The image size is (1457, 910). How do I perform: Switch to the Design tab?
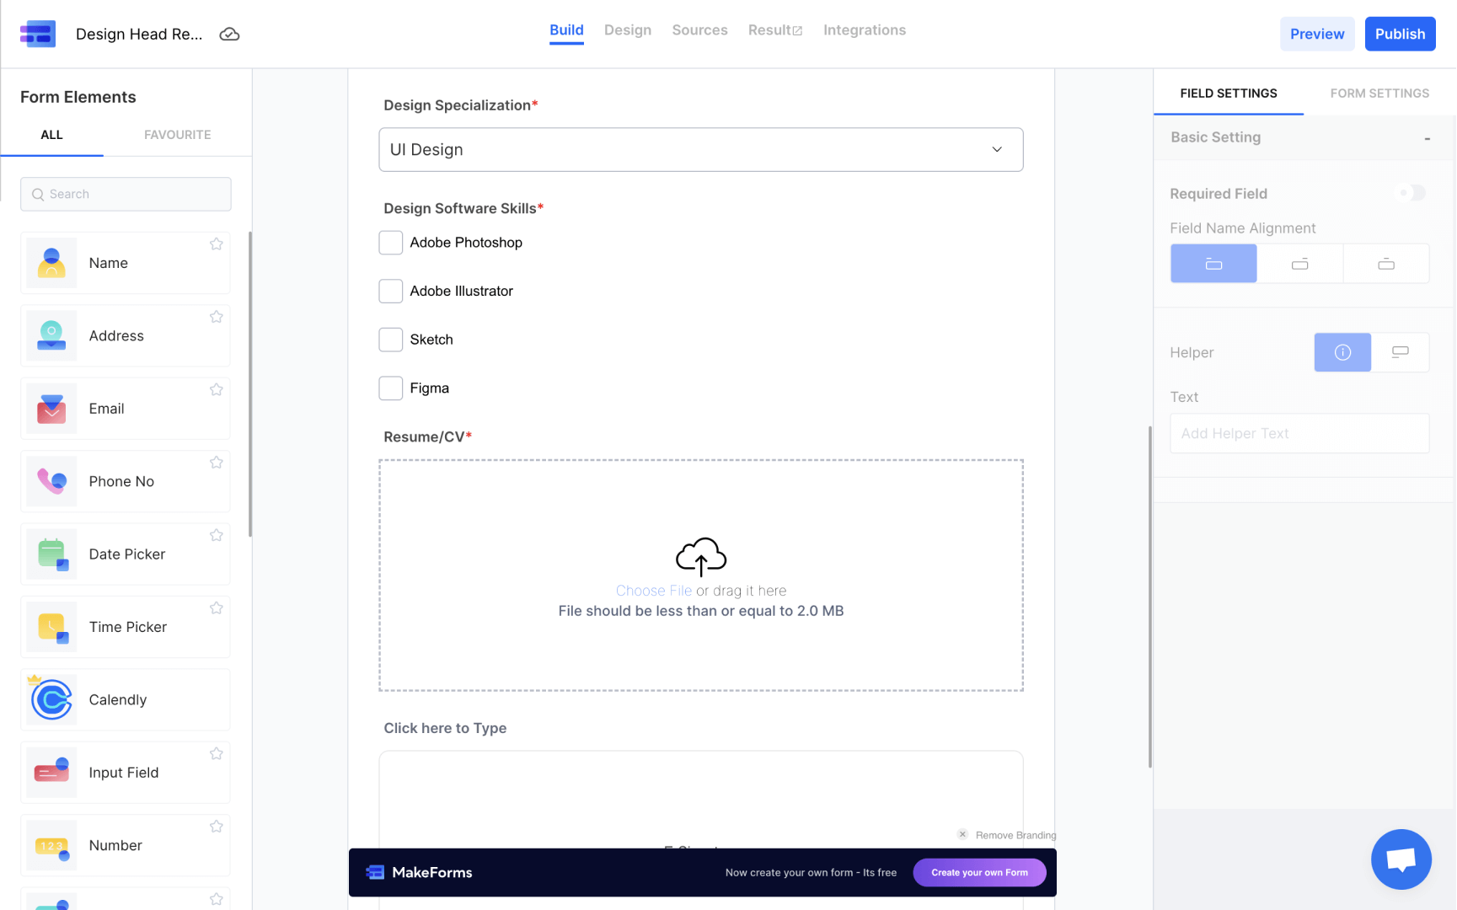point(627,30)
